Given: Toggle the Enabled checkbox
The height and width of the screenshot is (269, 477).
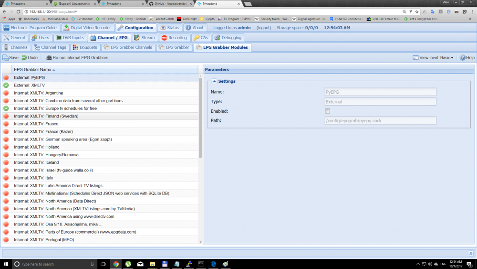Looking at the screenshot, I should [327, 111].
